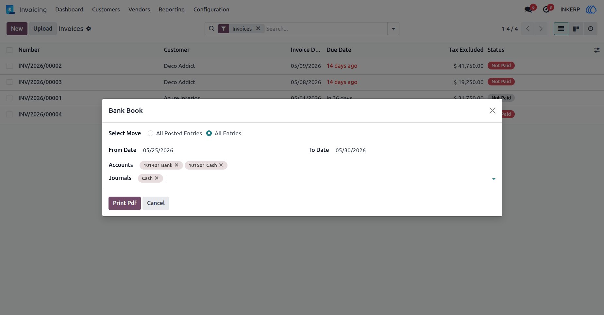Viewport: 604px width, 315px height.
Task: Switch to activity view
Action: click(591, 29)
